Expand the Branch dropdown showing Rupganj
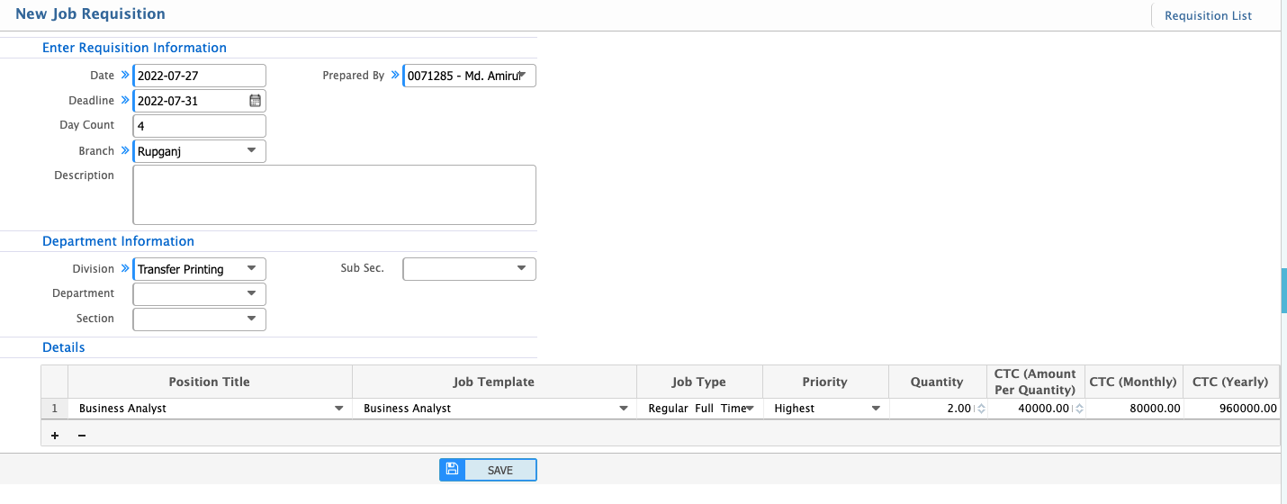 click(251, 151)
